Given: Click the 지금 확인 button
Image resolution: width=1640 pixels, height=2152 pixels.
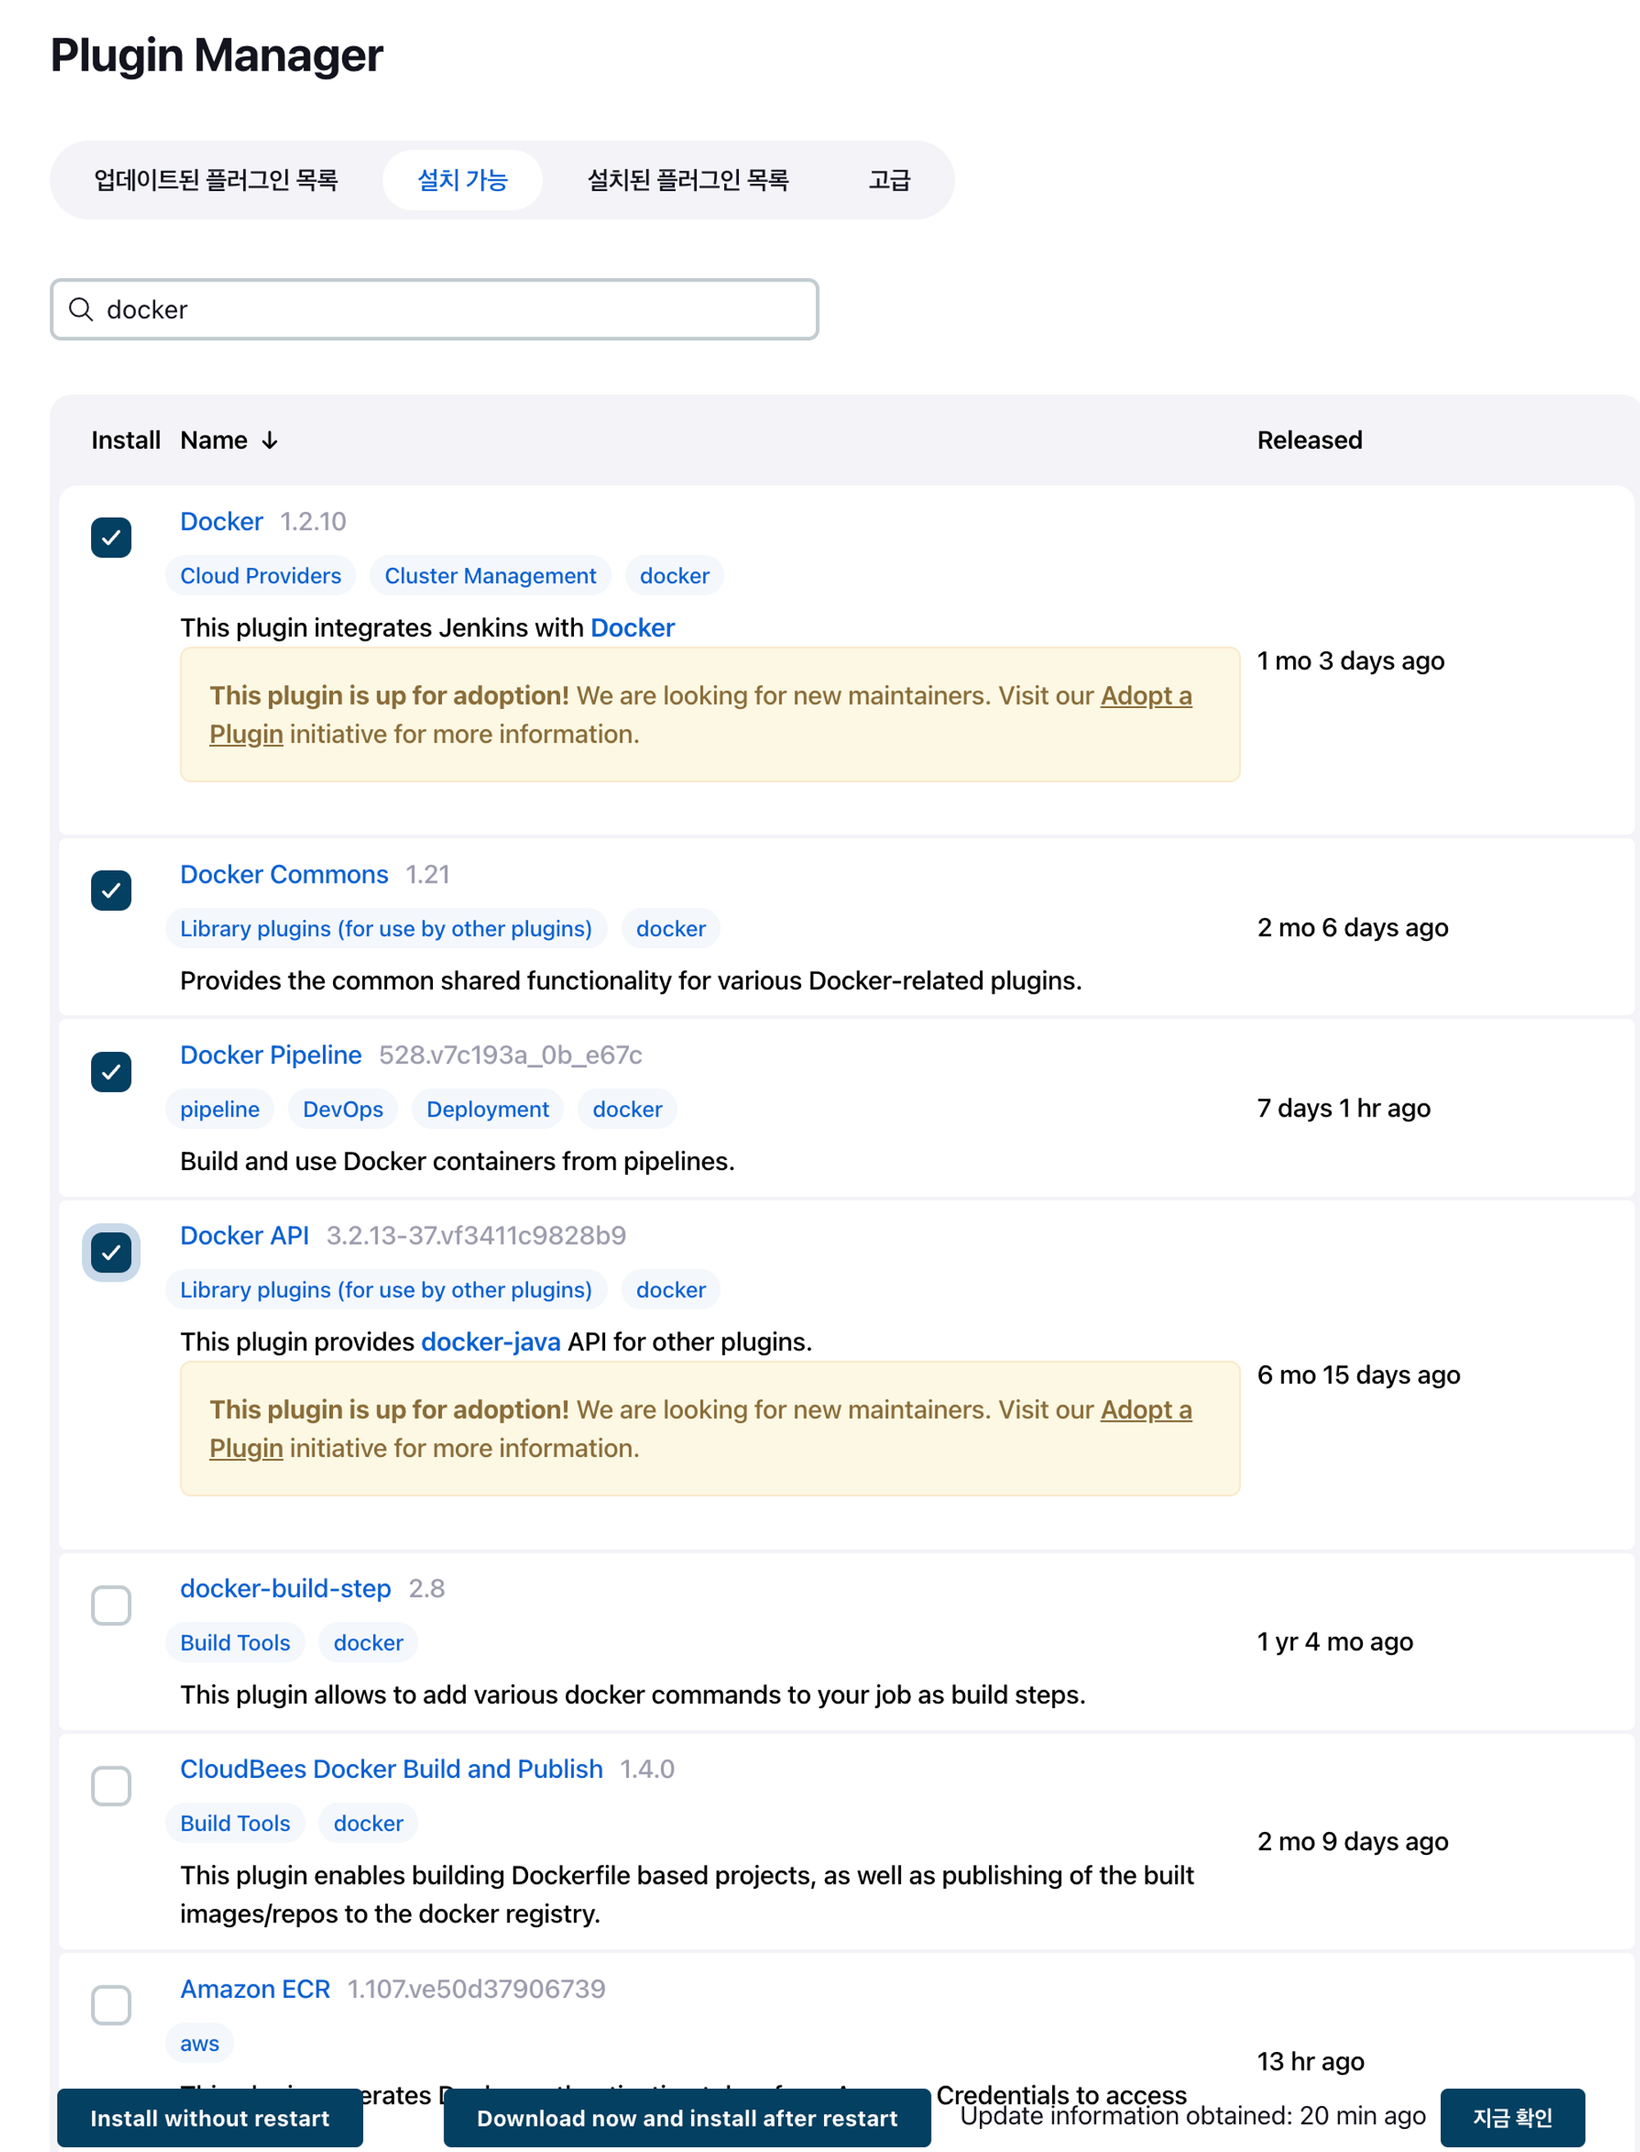Looking at the screenshot, I should pos(1511,2118).
